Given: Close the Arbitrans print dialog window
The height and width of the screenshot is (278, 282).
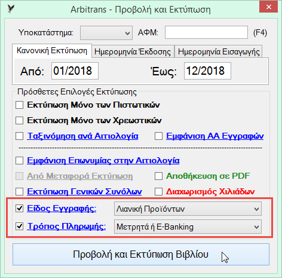Looking at the screenshot, I should 268,7.
